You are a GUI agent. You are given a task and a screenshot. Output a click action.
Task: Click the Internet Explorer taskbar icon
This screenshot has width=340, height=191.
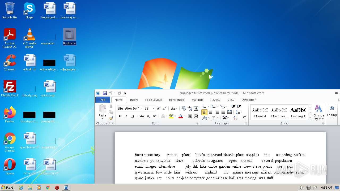pyautogui.click(x=21, y=188)
